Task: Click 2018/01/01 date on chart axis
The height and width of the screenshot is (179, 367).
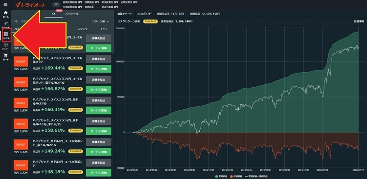Action: [132, 170]
